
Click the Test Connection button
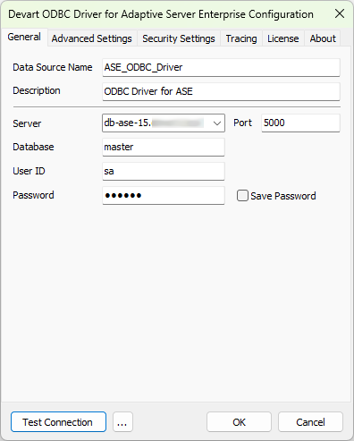coord(58,422)
